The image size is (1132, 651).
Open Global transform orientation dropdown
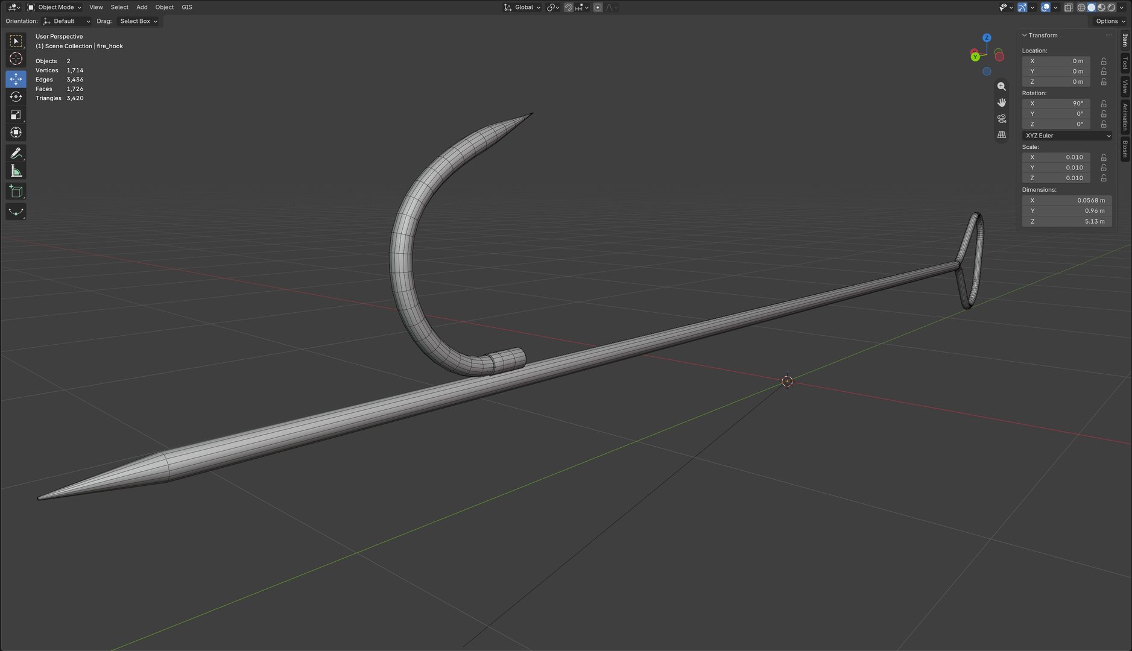coord(522,7)
